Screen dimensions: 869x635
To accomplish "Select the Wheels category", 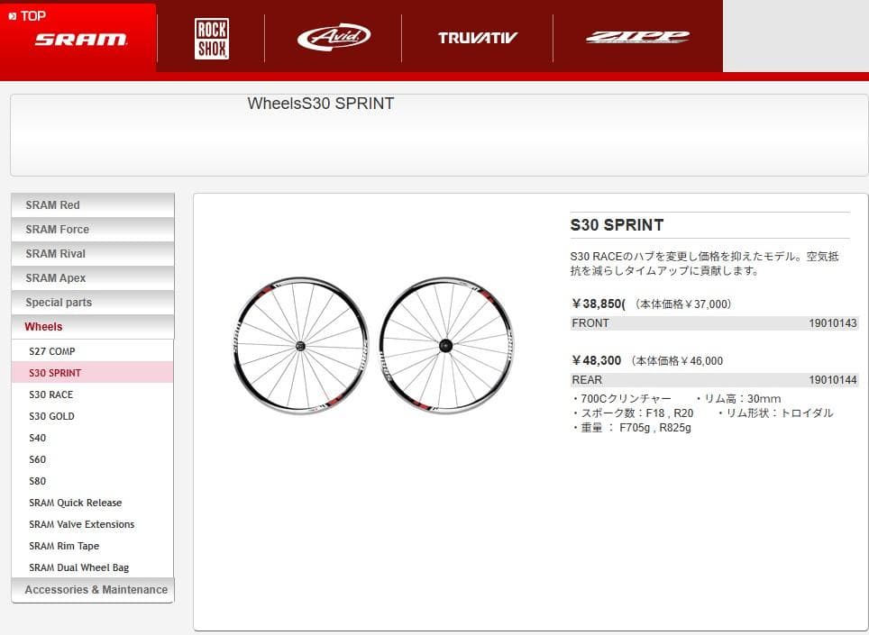I will 93,327.
